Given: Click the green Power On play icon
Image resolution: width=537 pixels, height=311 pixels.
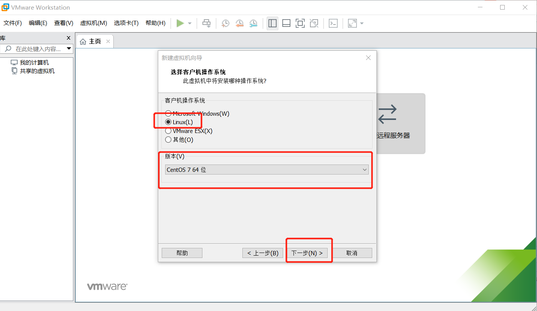Looking at the screenshot, I should pos(180,23).
